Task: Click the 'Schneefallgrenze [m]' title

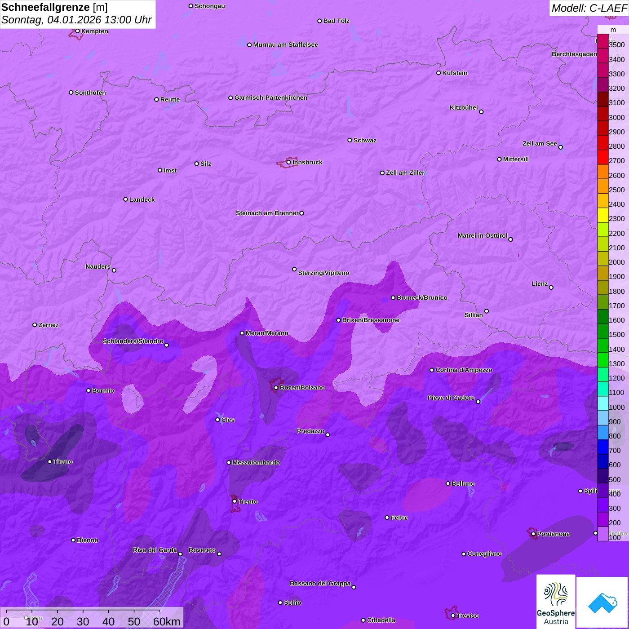Action: 54,8
